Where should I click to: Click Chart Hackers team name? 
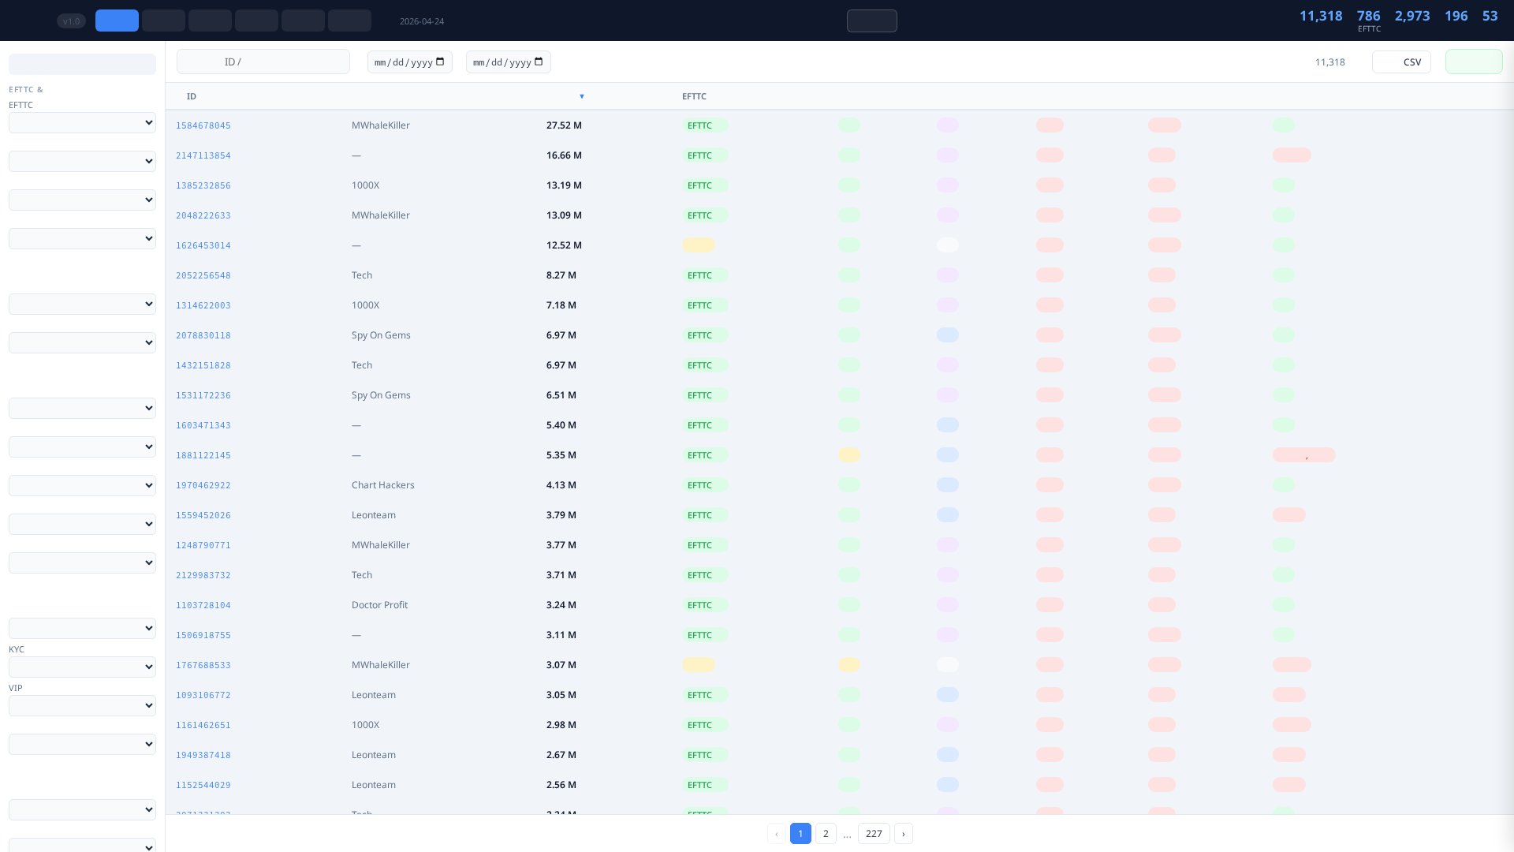click(x=383, y=485)
